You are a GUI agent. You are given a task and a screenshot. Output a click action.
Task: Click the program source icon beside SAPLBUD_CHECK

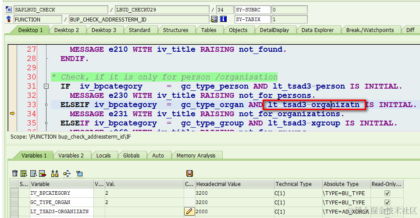tap(9, 10)
